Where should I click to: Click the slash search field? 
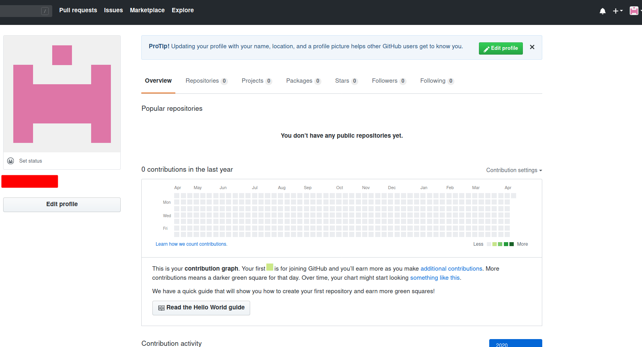click(26, 11)
